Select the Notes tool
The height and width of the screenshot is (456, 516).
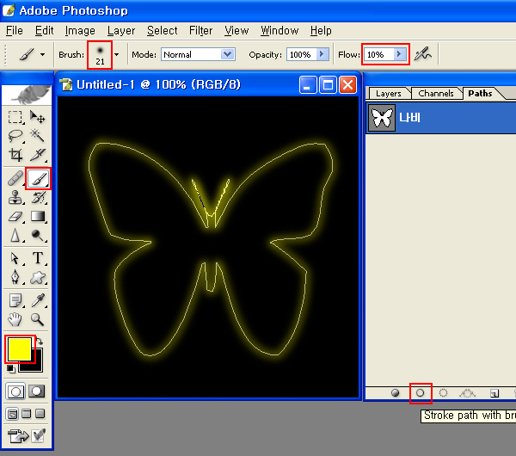click(x=15, y=300)
